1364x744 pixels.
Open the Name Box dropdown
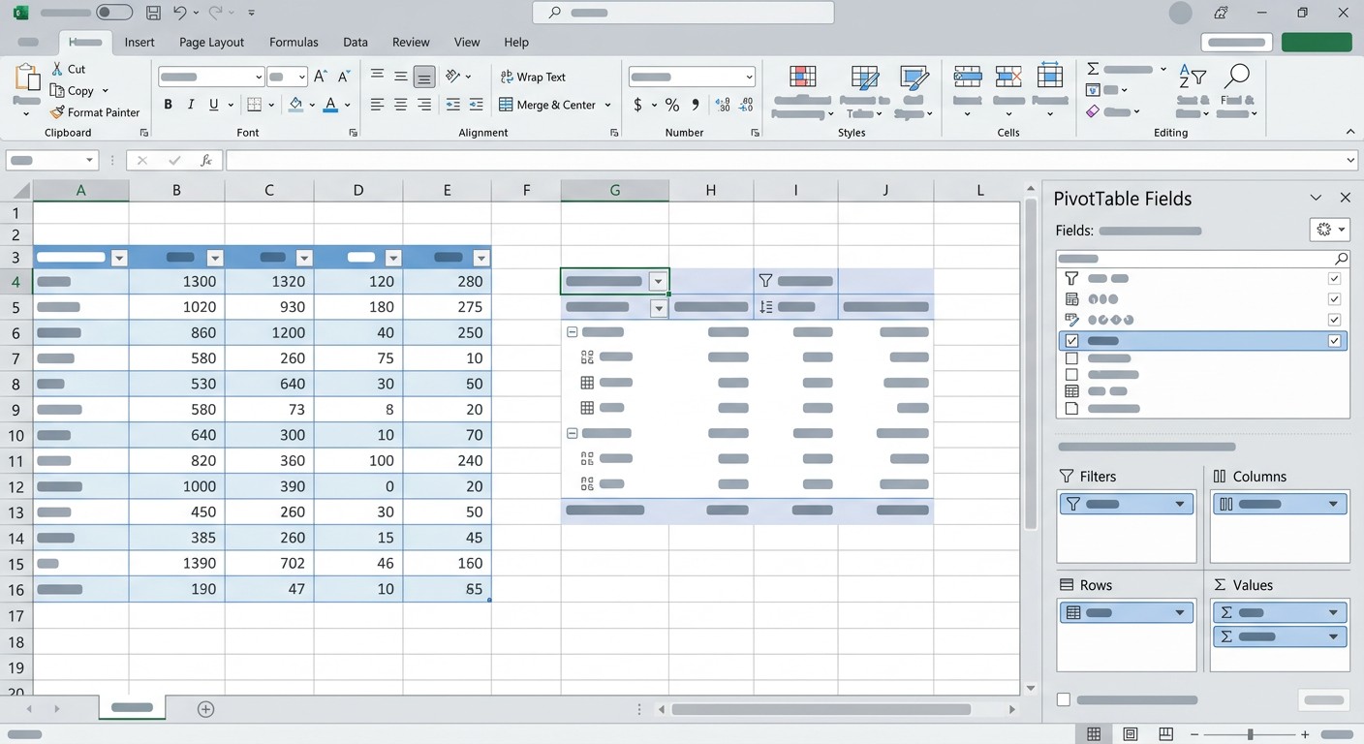[89, 161]
